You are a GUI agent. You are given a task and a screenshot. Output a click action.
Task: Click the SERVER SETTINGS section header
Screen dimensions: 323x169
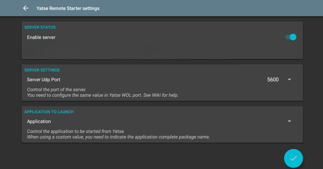pos(42,70)
